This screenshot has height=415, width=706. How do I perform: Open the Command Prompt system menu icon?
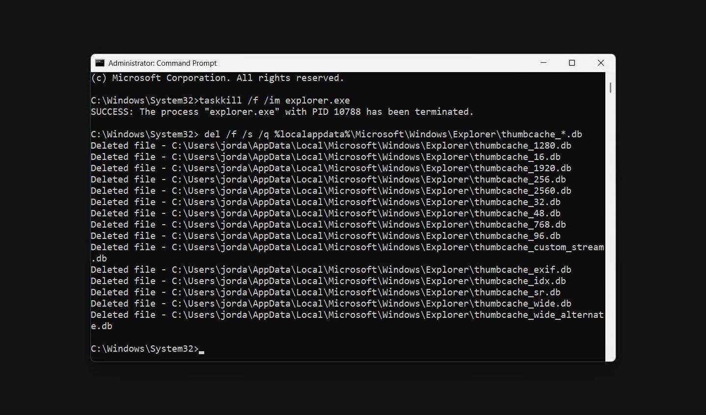[100, 63]
